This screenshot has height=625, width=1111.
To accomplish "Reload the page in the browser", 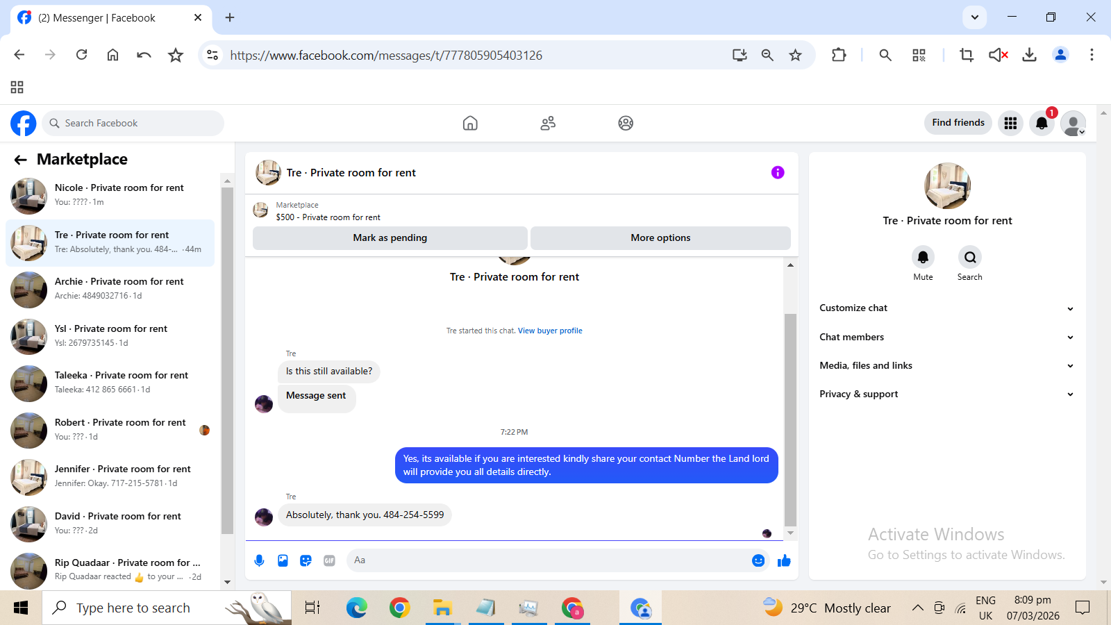I will pos(81,55).
